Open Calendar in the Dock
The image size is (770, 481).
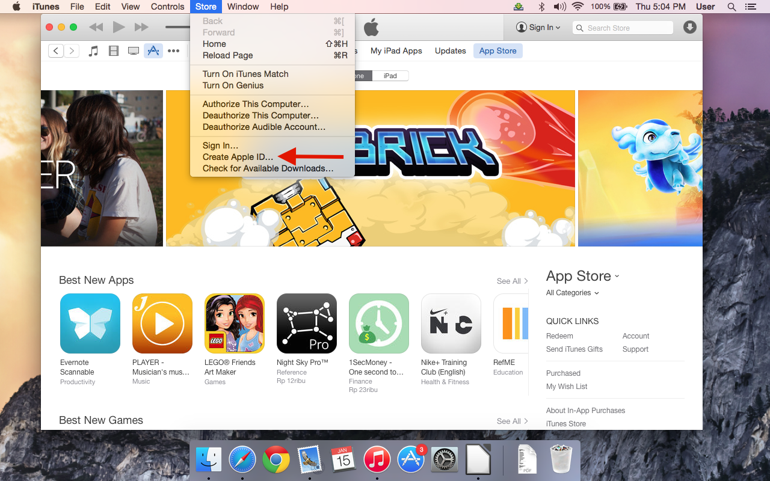pyautogui.click(x=343, y=460)
